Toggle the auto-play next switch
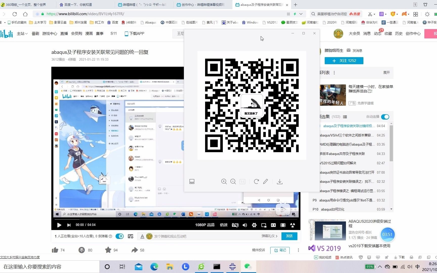The image size is (437, 273). click(385, 117)
